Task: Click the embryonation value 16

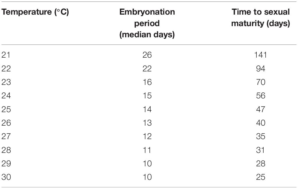Action: pyautogui.click(x=147, y=82)
